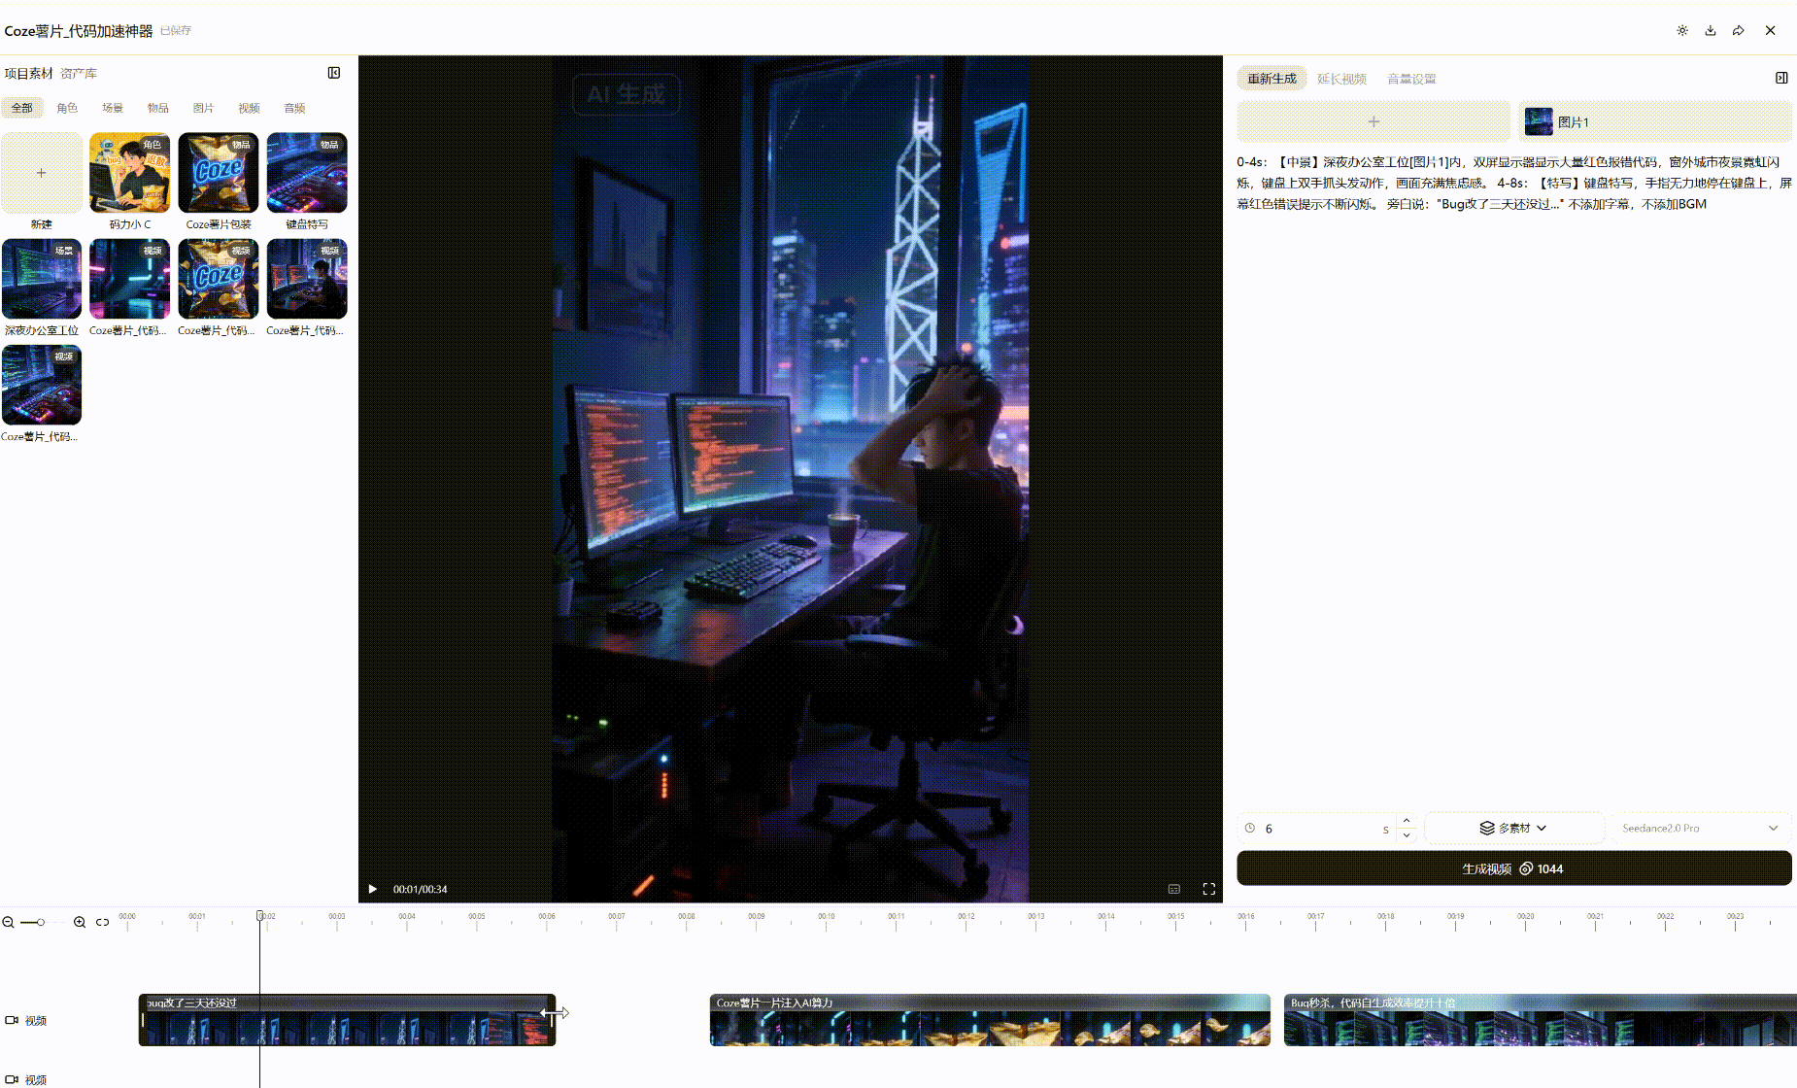Zoom out the timeline
The height and width of the screenshot is (1088, 1797).
(8, 922)
